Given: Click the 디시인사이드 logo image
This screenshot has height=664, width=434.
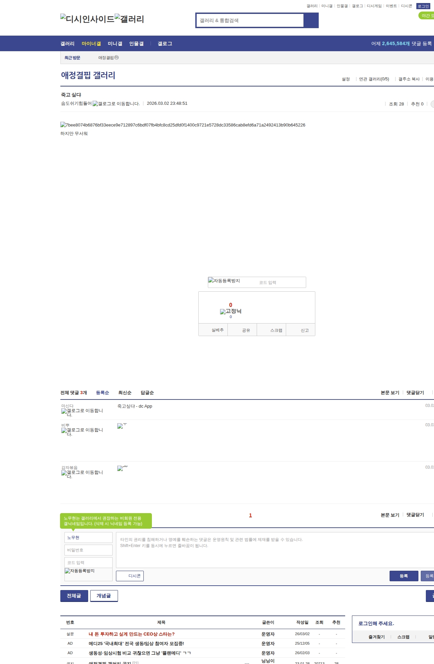Looking at the screenshot, I should click(x=87, y=19).
